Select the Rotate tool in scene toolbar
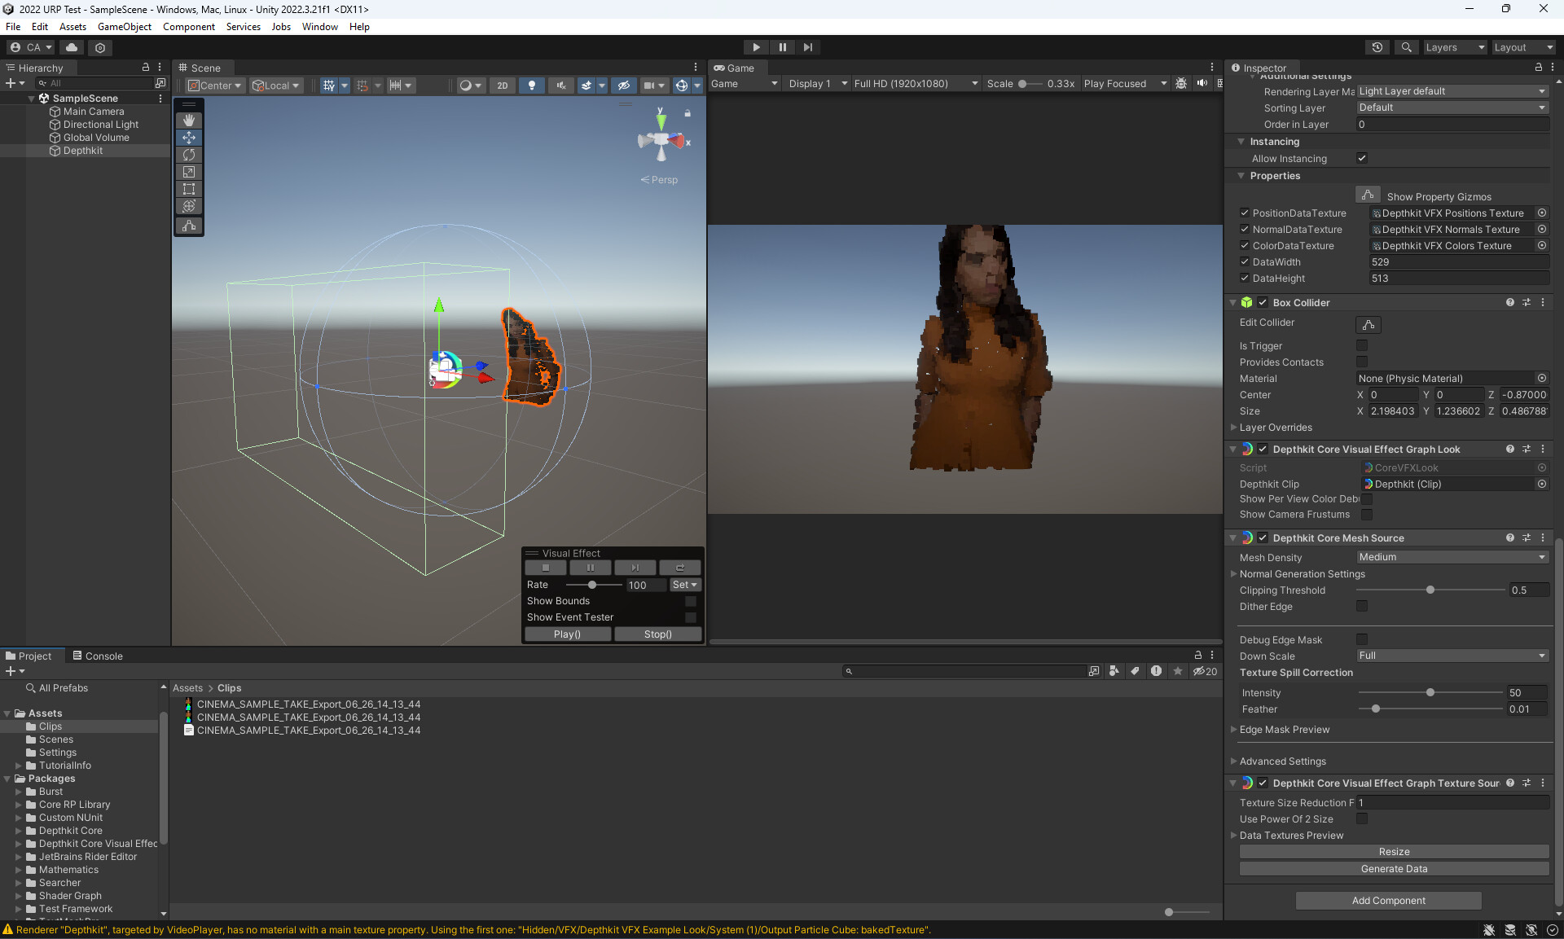This screenshot has height=939, width=1564. coord(189,155)
